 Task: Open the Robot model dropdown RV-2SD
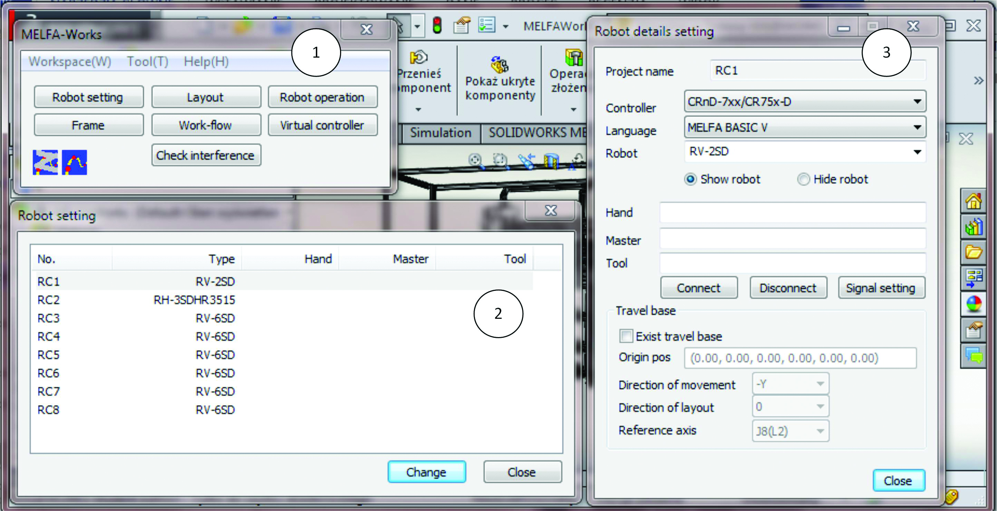(805, 151)
